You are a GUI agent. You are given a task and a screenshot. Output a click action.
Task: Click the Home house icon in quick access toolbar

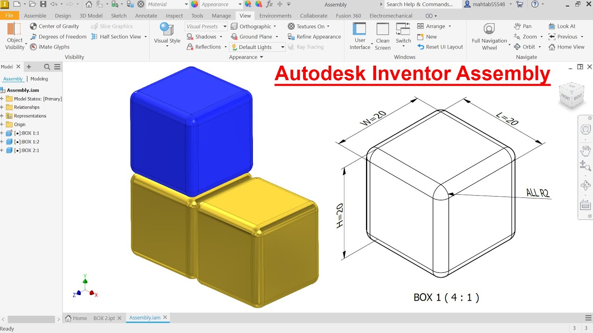[89, 4]
